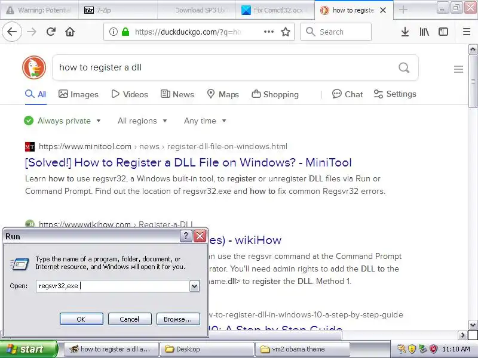Click the MiniTool favicon beside result
The height and width of the screenshot is (358, 478).
coord(29,147)
